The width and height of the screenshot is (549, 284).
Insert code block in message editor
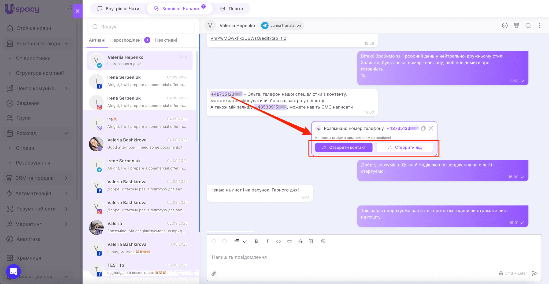[x=278, y=241]
